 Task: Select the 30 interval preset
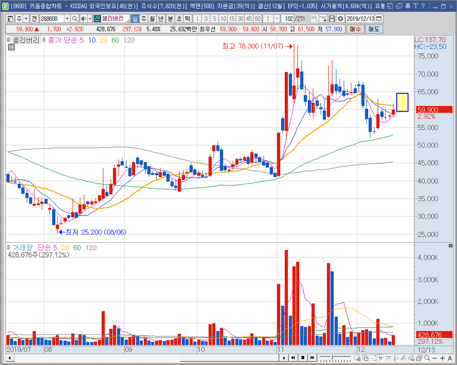click(x=241, y=19)
